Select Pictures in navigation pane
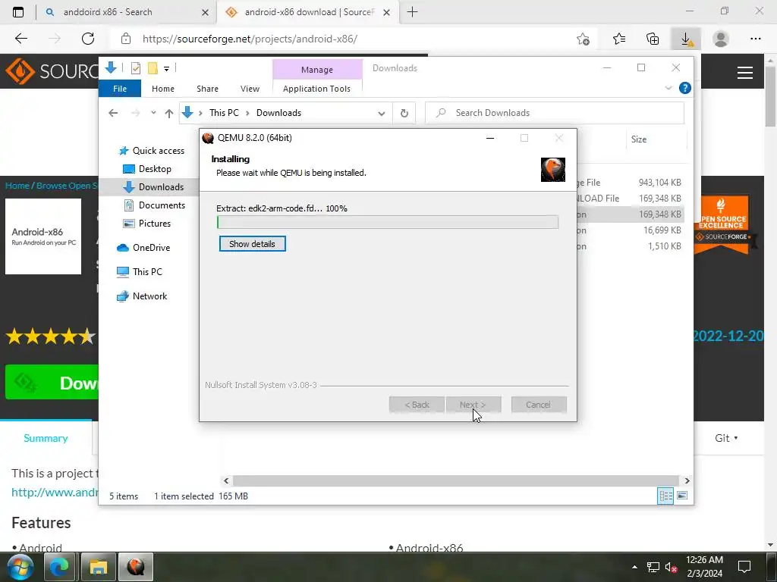The height and width of the screenshot is (582, 777). pos(154,224)
